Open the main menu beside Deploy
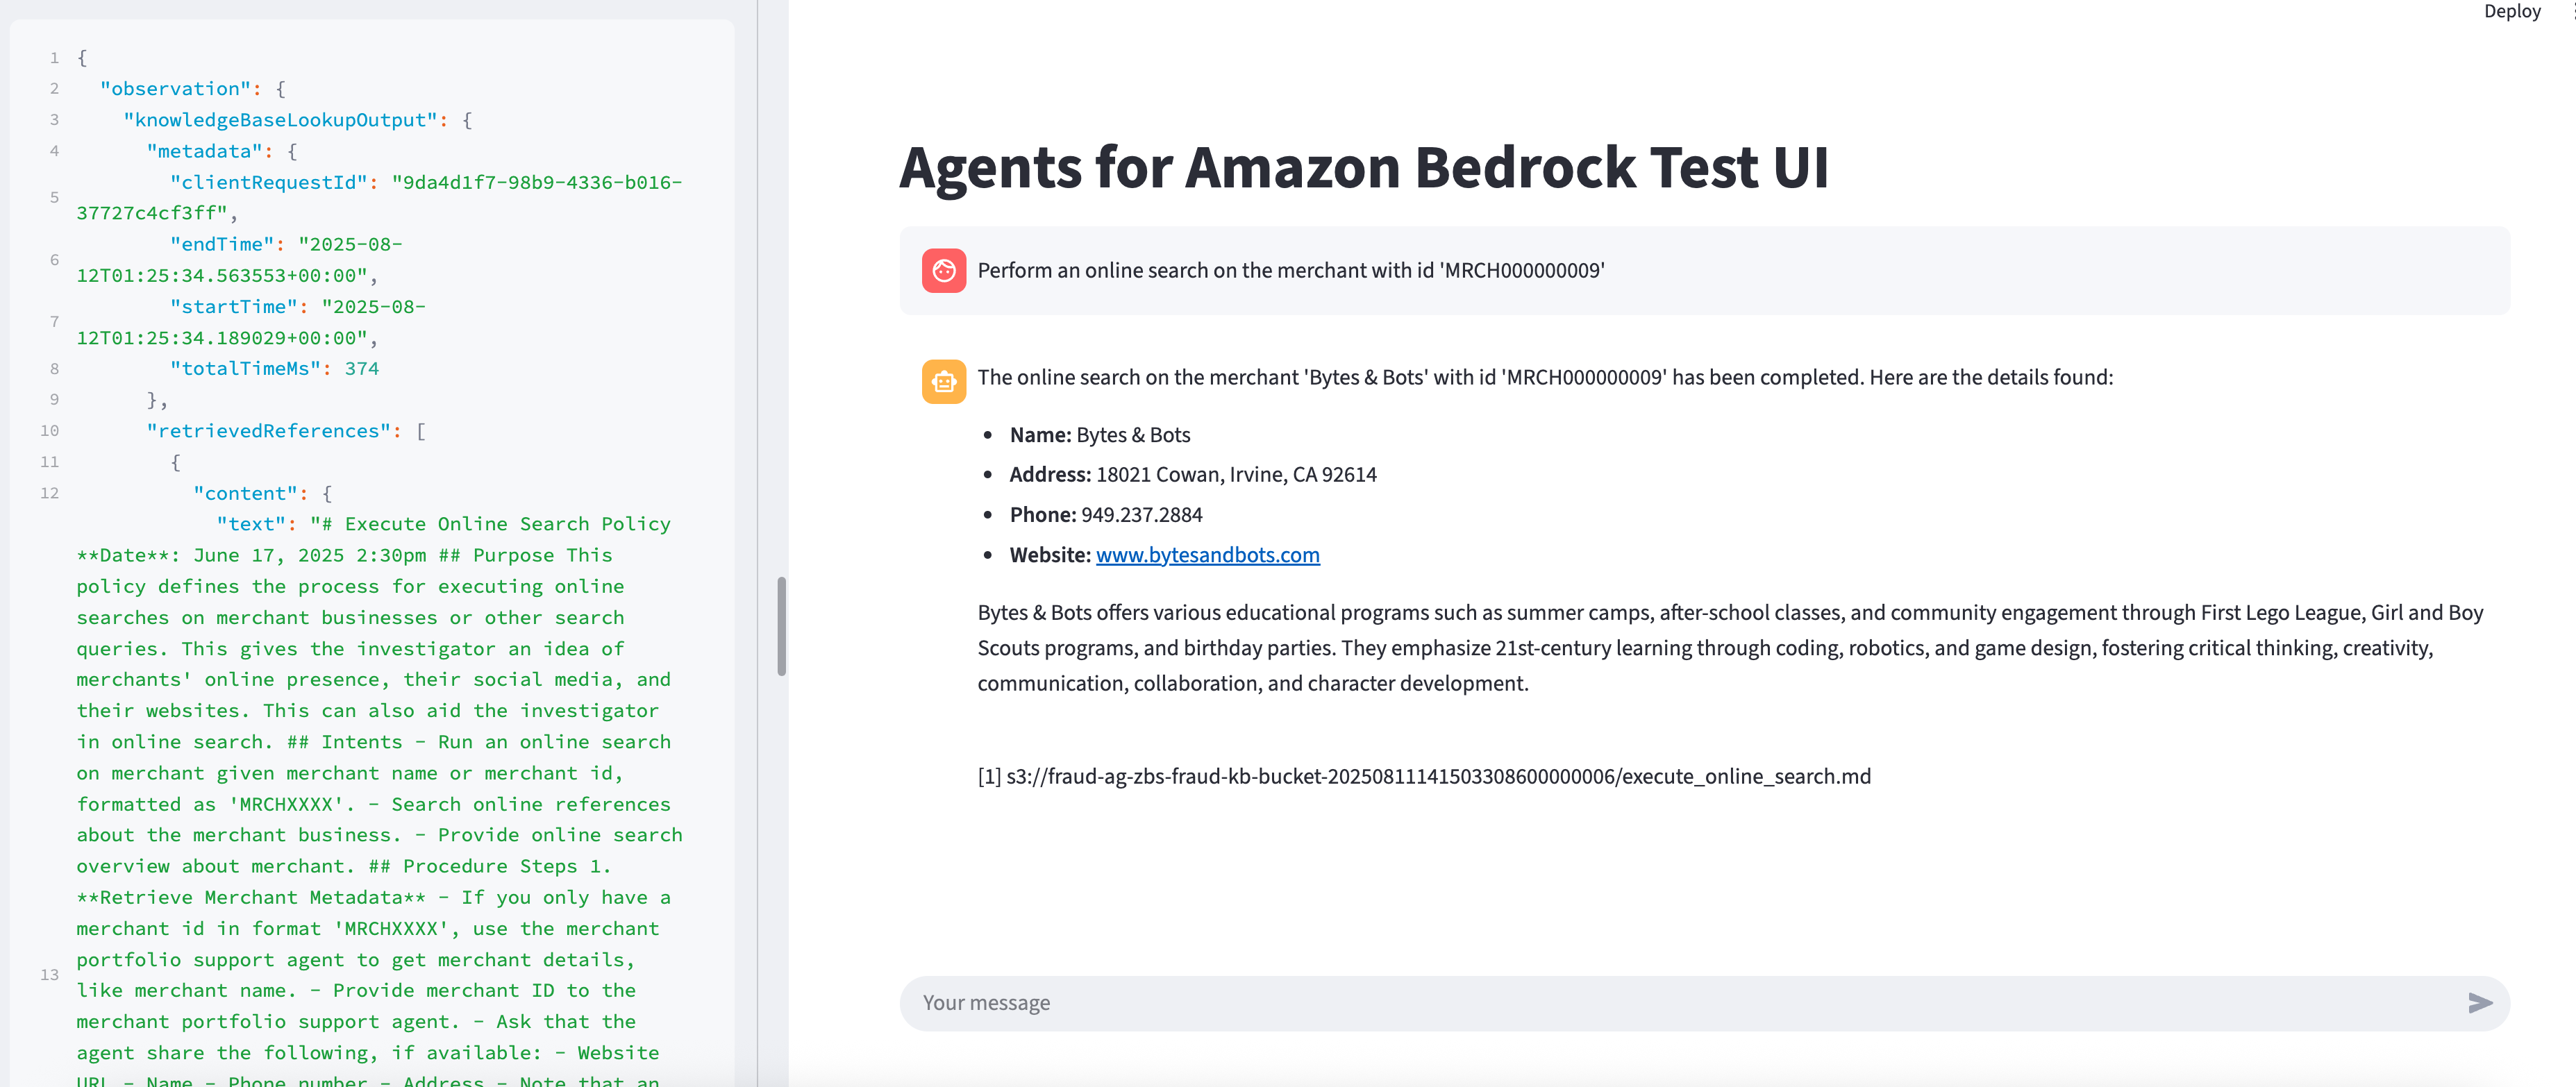2576x1087 pixels. 2571,11
